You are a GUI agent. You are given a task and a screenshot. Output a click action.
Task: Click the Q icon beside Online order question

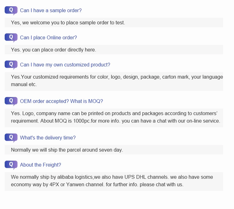(11, 37)
